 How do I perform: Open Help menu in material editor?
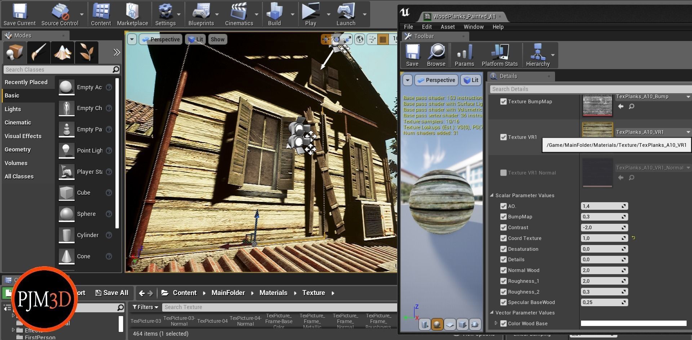(498, 27)
